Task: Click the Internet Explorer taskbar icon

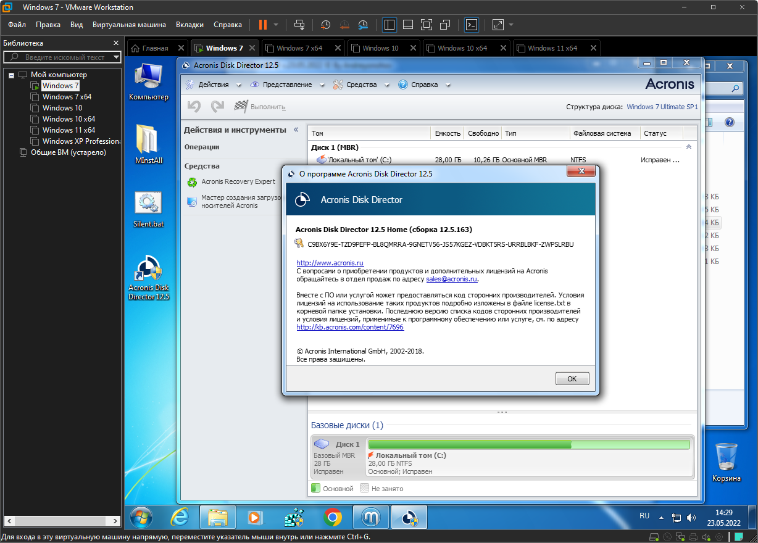Action: pos(180,518)
